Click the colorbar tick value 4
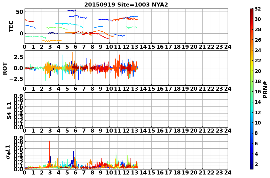Viewport: 270px width, 178px height. (256, 154)
